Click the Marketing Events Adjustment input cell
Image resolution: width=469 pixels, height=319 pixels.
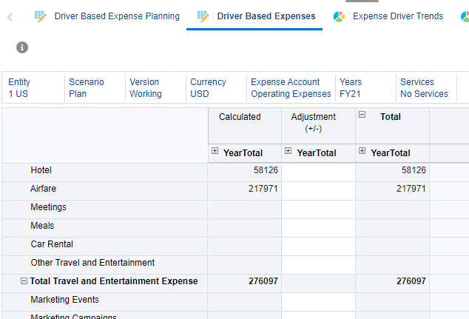[x=318, y=302]
